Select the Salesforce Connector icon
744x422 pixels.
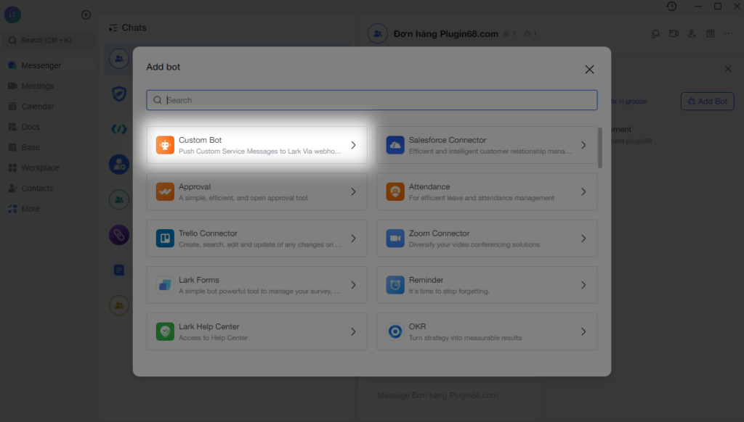[x=395, y=145]
